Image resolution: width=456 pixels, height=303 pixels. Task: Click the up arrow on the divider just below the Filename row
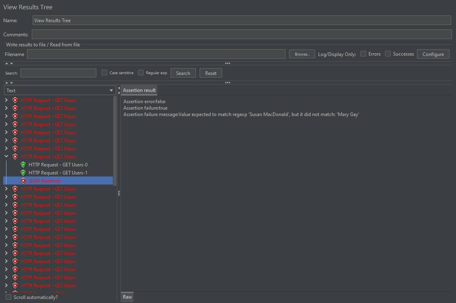[7, 63]
